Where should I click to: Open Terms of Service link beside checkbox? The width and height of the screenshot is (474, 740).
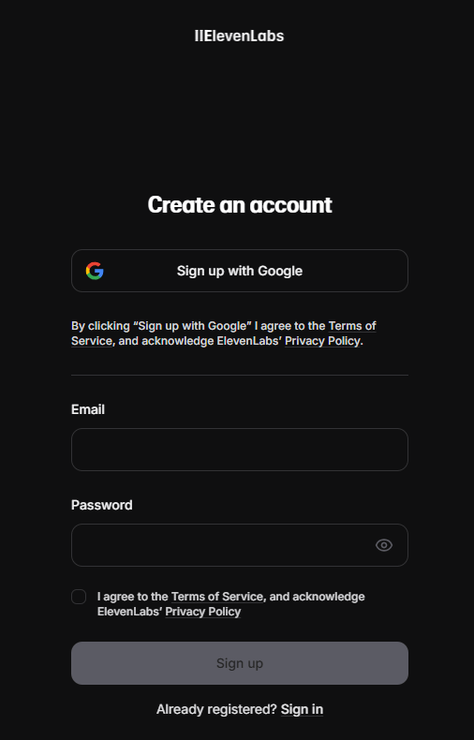coord(217,597)
